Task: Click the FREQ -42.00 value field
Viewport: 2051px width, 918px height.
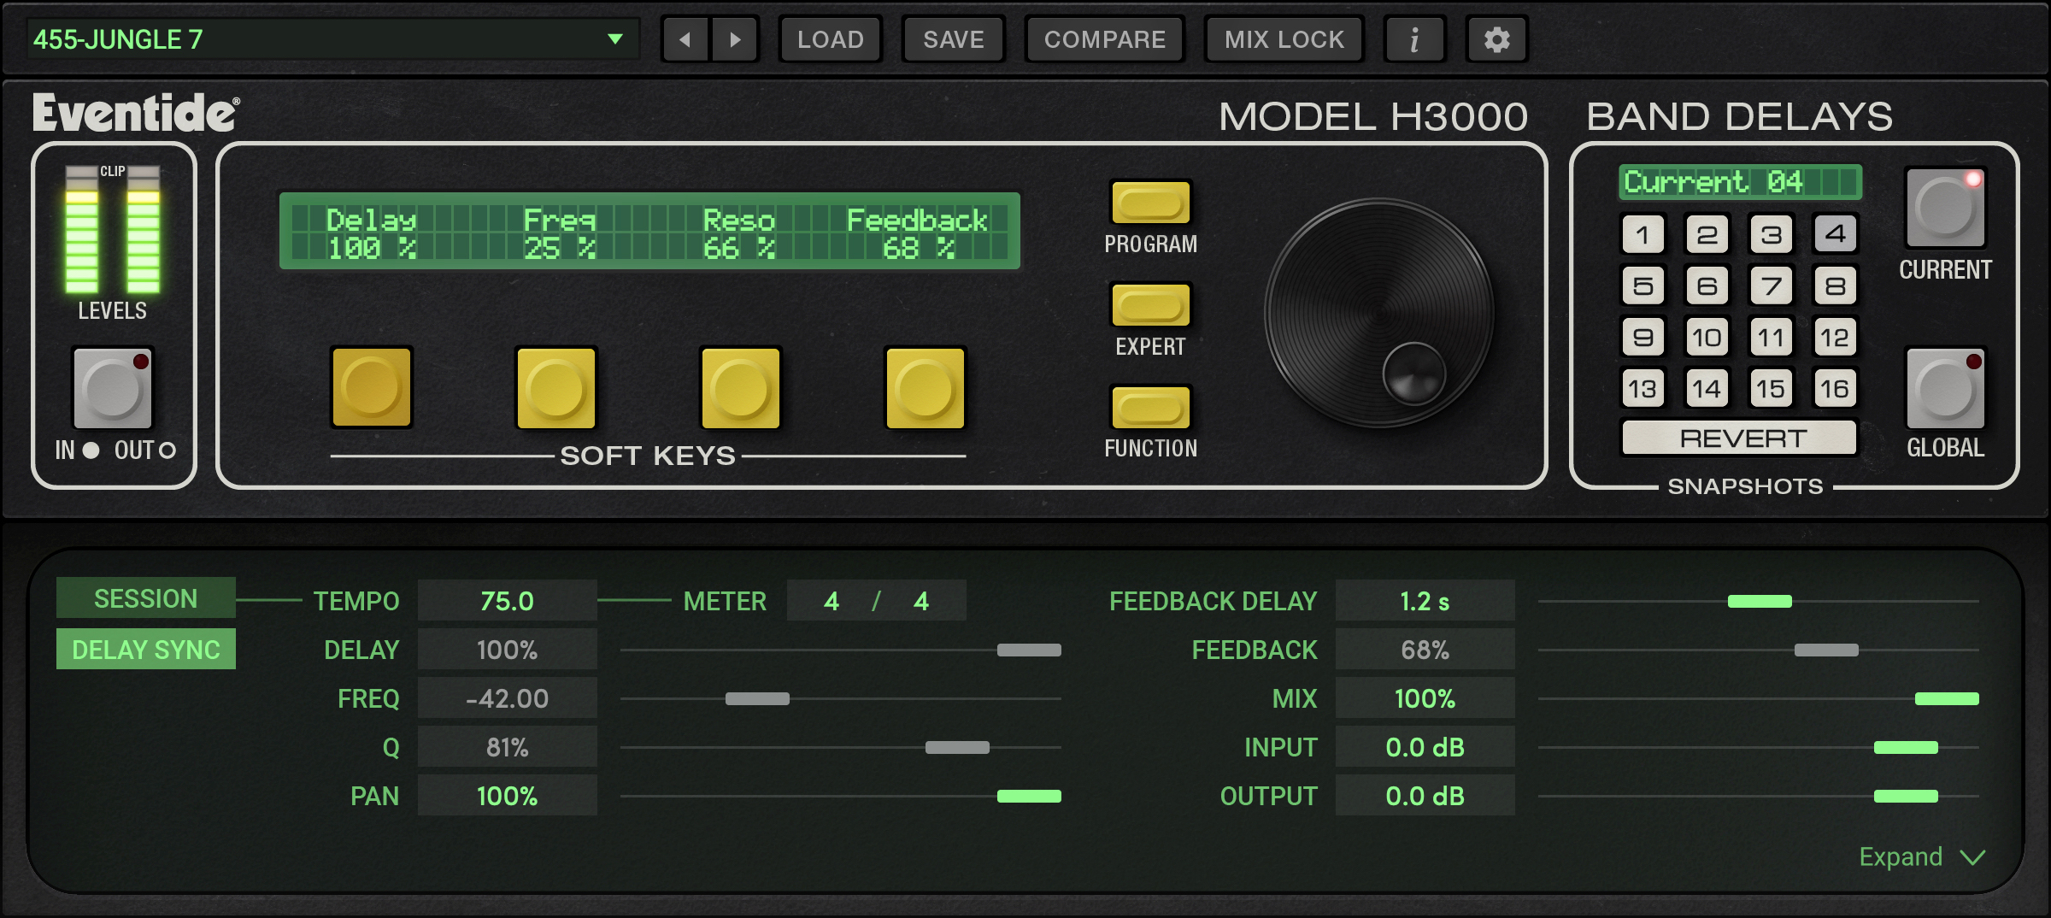Action: point(508,698)
